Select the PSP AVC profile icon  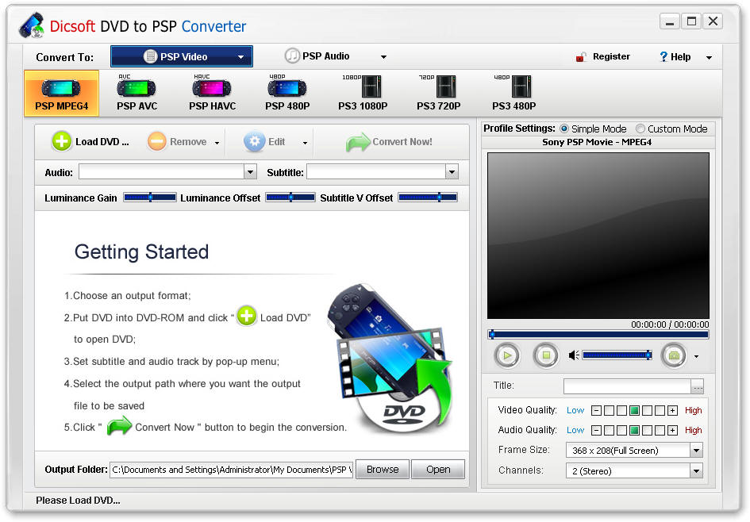pyautogui.click(x=137, y=94)
